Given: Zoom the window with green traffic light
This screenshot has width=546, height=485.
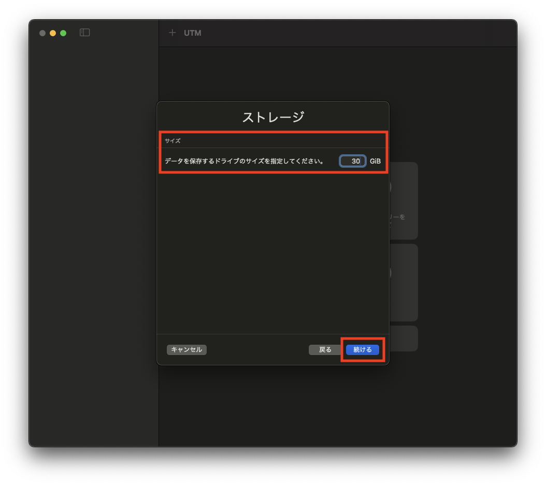Looking at the screenshot, I should tap(63, 33).
